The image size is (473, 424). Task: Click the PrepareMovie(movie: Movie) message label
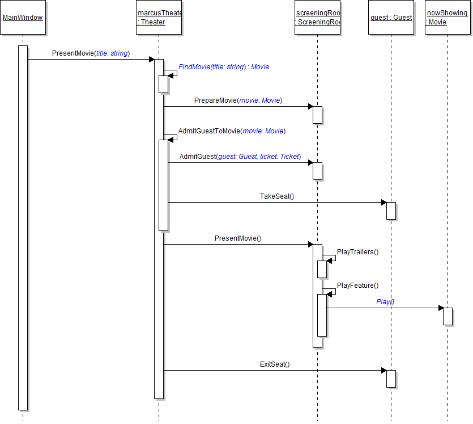click(238, 100)
